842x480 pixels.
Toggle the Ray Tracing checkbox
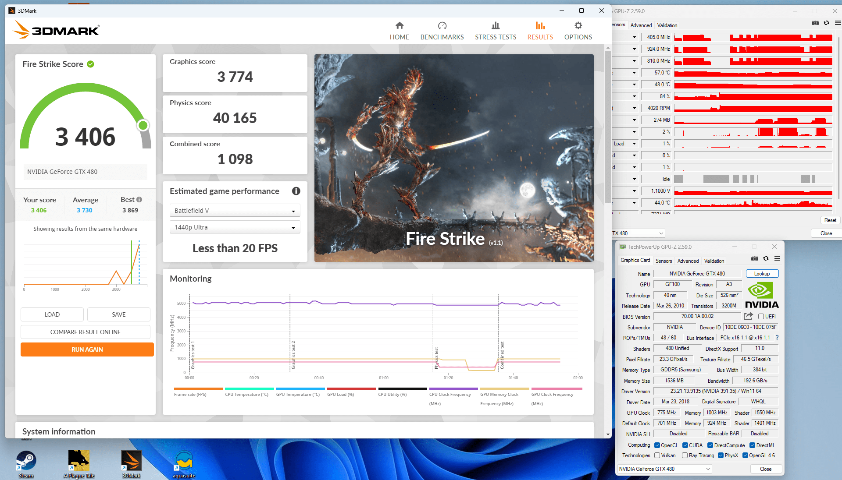(685, 455)
